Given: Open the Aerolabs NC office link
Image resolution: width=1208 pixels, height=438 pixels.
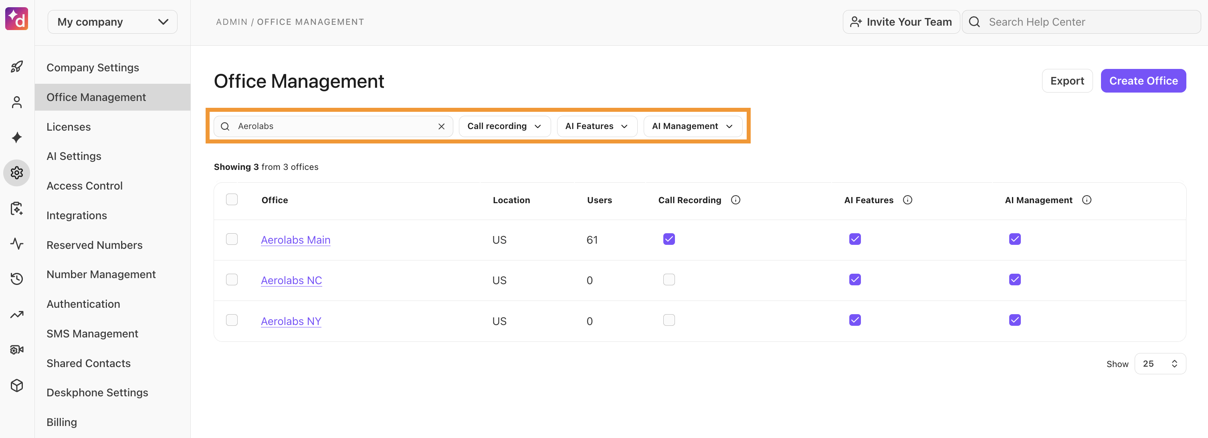Looking at the screenshot, I should click(291, 280).
